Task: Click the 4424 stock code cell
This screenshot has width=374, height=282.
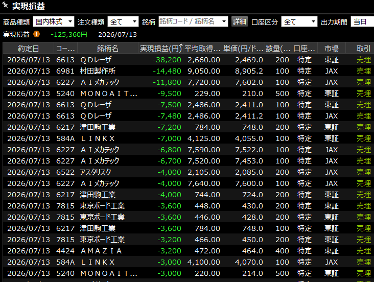Action: coord(65,251)
